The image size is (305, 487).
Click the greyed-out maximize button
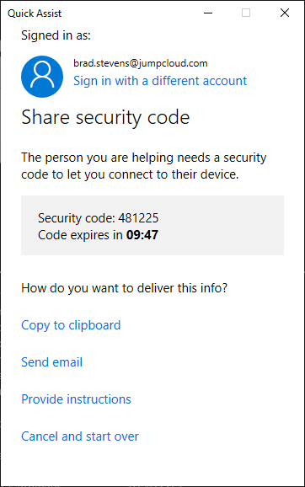click(x=246, y=13)
